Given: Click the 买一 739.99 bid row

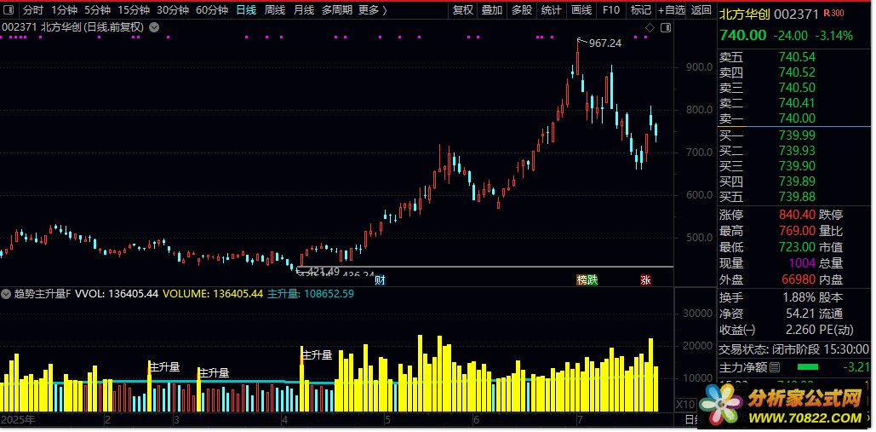Looking at the screenshot, I should point(794,135).
